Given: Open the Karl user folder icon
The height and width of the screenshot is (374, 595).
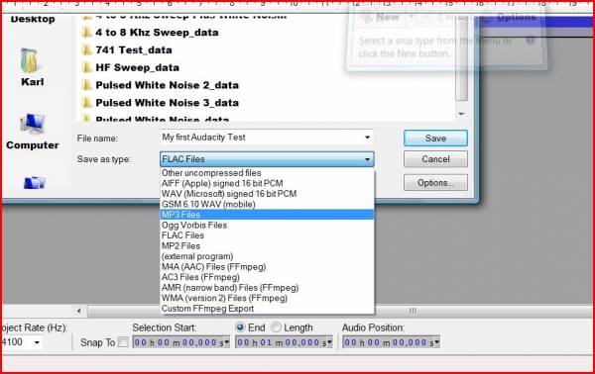Looking at the screenshot, I should coord(31,61).
